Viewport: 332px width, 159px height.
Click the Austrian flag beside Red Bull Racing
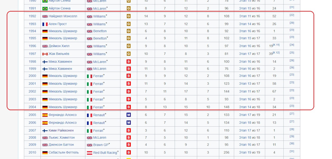(90, 153)
